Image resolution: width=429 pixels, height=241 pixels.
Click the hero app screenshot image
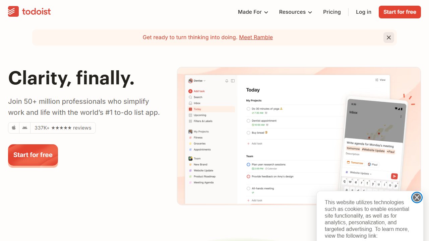(299, 136)
